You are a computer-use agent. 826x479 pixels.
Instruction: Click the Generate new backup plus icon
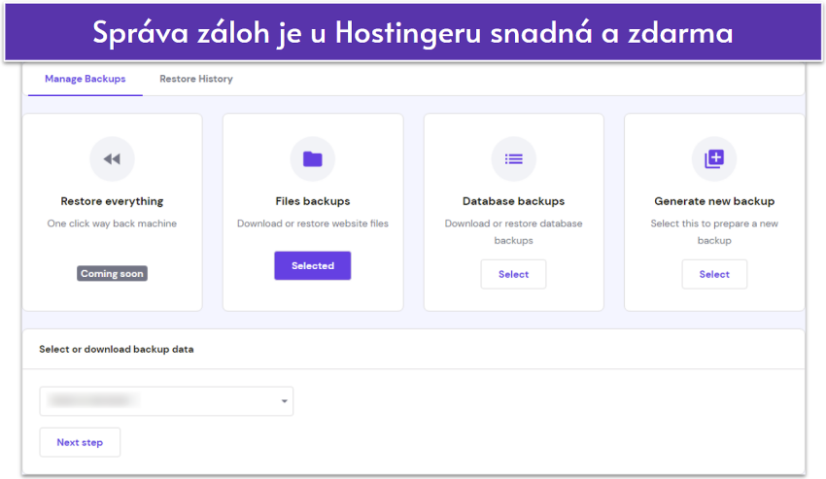coord(714,158)
